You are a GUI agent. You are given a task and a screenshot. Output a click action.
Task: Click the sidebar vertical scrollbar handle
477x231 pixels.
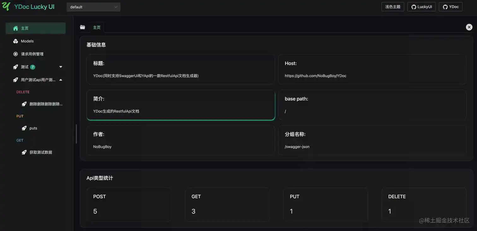pyautogui.click(x=76, y=134)
